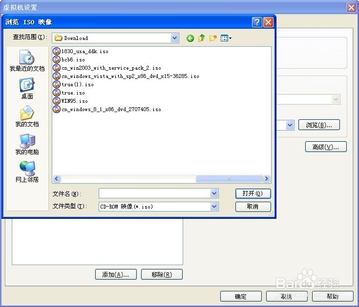The image size is (359, 307).
Task: Expand the 查找范围 Download dropdown
Action: tap(174, 38)
